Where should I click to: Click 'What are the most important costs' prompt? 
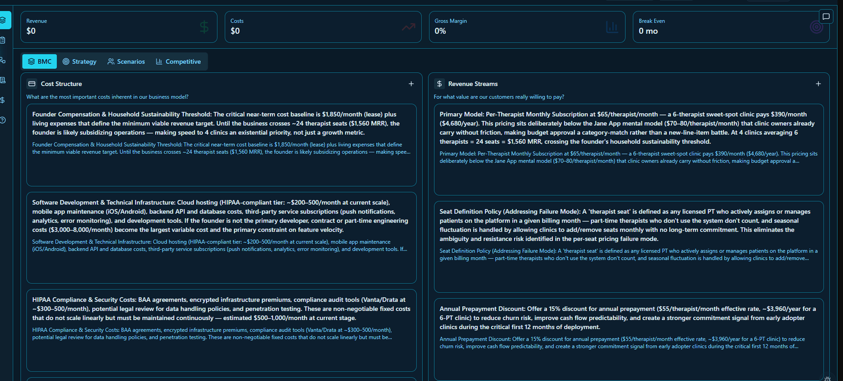pyautogui.click(x=107, y=97)
